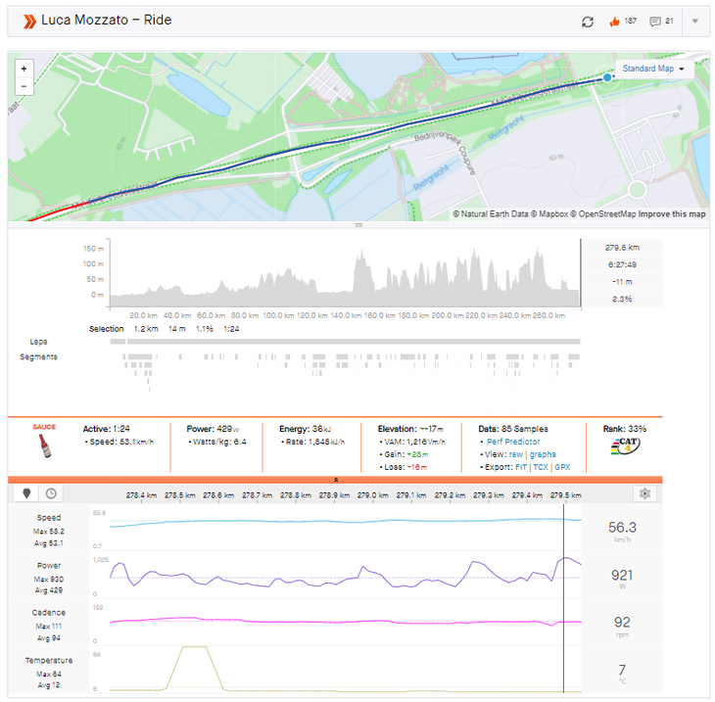
Task: Switch chart axis to distance mode
Action: [x=26, y=494]
